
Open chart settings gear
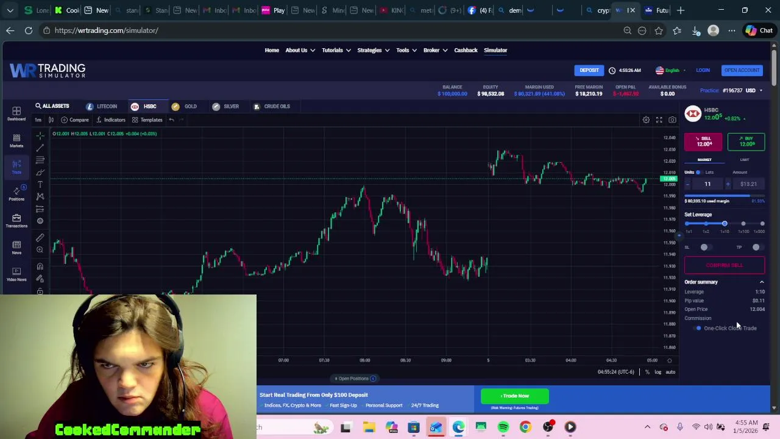pos(646,120)
